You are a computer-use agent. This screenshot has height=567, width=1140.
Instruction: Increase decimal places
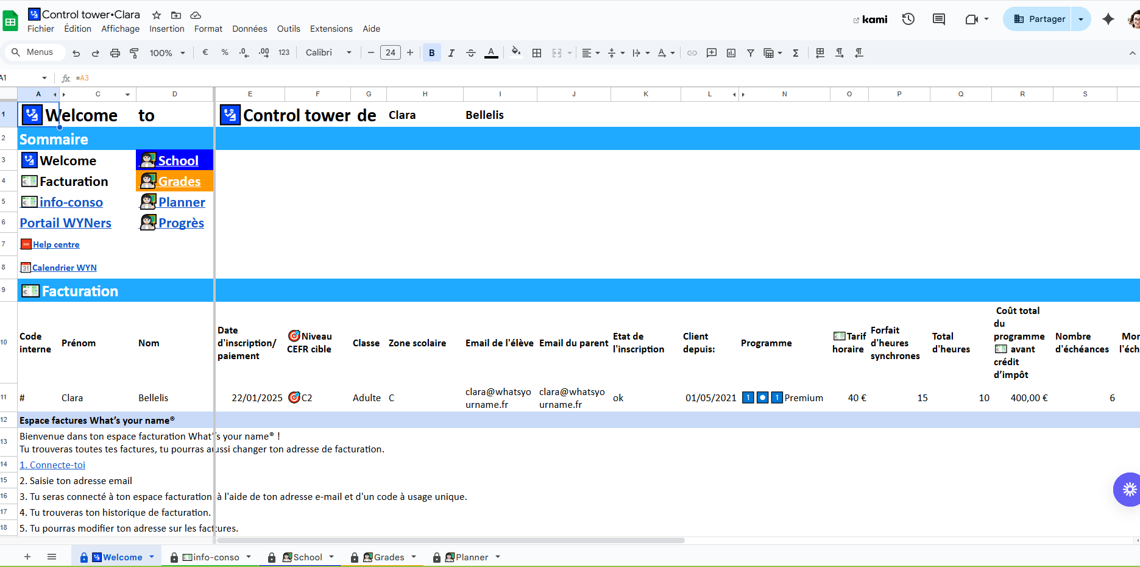click(x=264, y=52)
